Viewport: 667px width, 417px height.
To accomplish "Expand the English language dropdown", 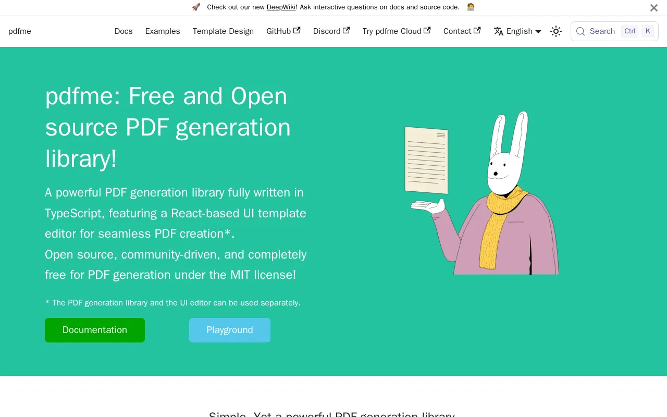I will pos(517,31).
